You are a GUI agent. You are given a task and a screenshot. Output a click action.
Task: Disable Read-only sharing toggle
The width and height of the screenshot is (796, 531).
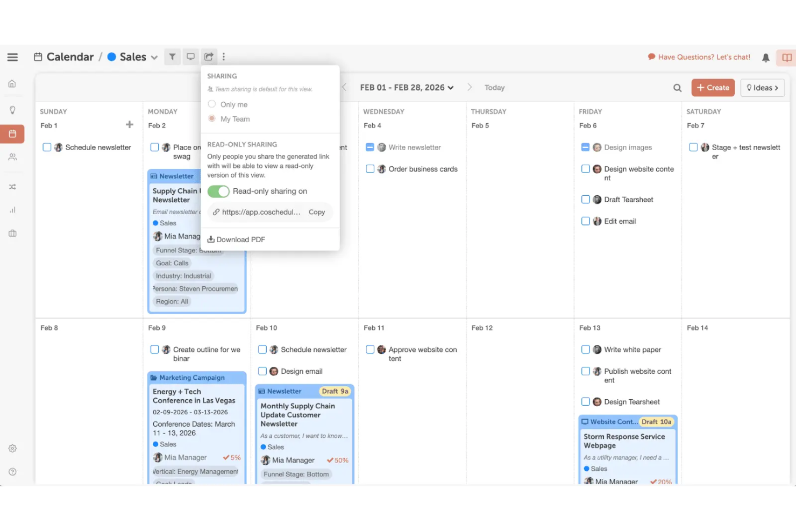(218, 191)
